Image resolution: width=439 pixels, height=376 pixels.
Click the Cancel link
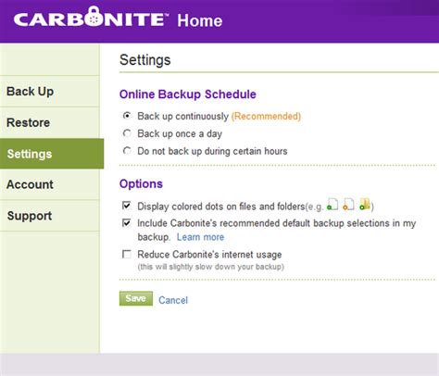coord(173,300)
